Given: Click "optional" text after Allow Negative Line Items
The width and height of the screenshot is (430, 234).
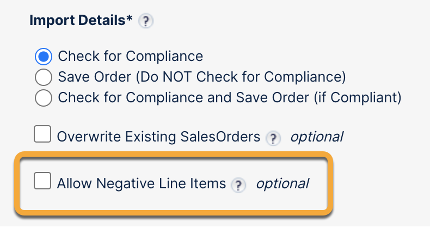Looking at the screenshot, I should point(282,183).
